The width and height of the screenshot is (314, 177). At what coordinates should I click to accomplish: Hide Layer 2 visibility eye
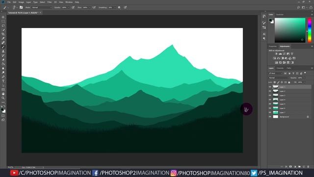[x=270, y=91]
